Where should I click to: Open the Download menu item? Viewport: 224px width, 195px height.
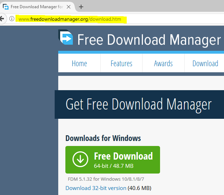pyautogui.click(x=205, y=63)
